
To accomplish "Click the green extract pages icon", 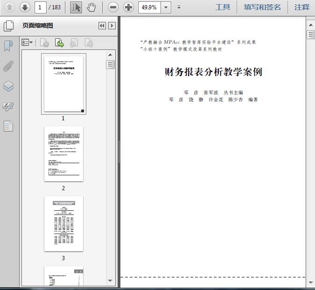I will pyautogui.click(x=59, y=43).
